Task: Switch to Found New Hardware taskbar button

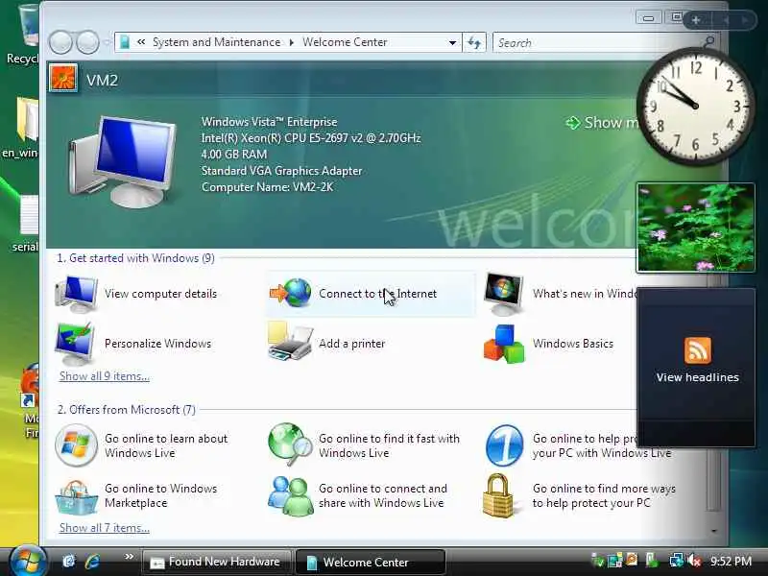Action: tap(217, 562)
